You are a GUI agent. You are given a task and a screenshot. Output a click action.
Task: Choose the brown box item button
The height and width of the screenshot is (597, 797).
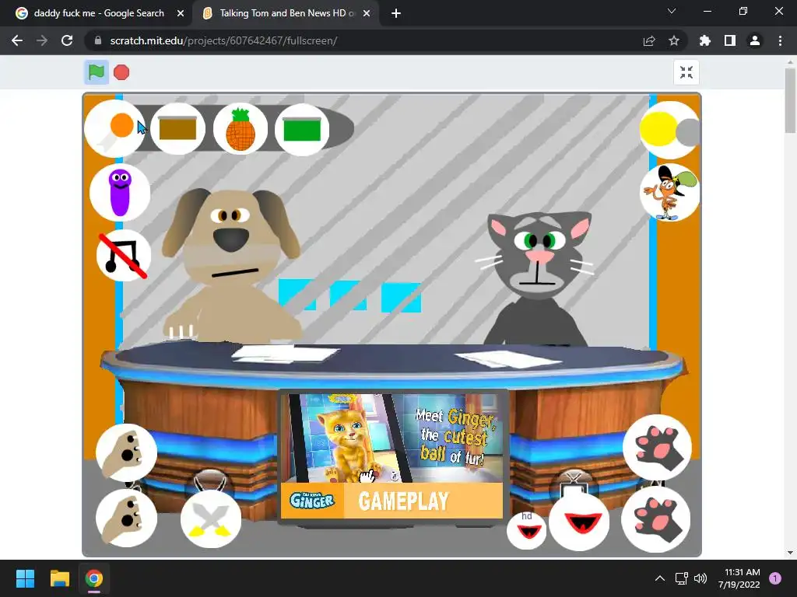[x=177, y=129]
